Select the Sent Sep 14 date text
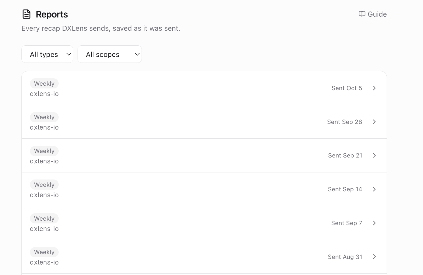 click(x=345, y=189)
